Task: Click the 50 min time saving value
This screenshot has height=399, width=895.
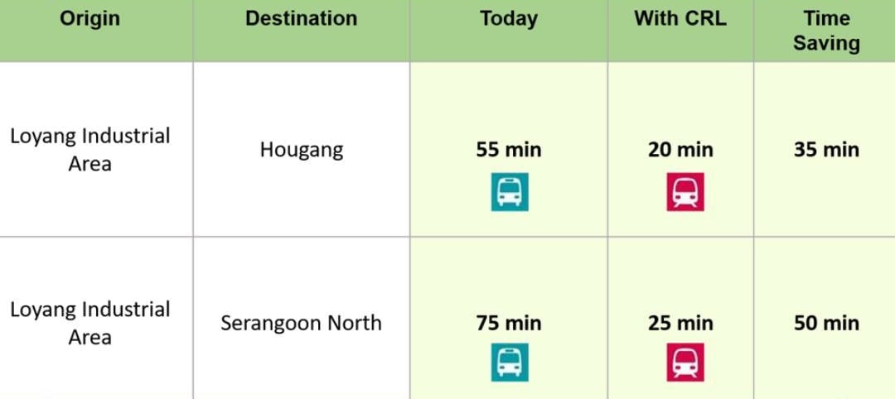Action: (x=826, y=323)
